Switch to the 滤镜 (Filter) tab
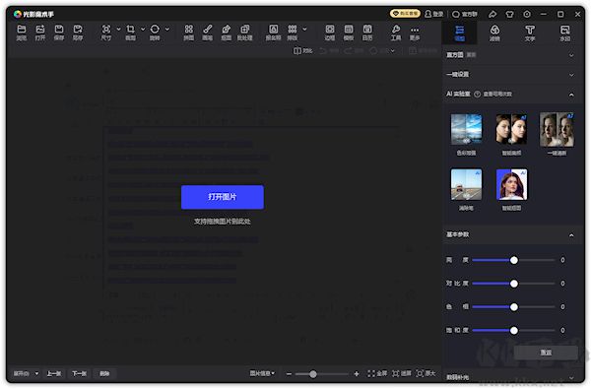The image size is (591, 389). tap(494, 32)
